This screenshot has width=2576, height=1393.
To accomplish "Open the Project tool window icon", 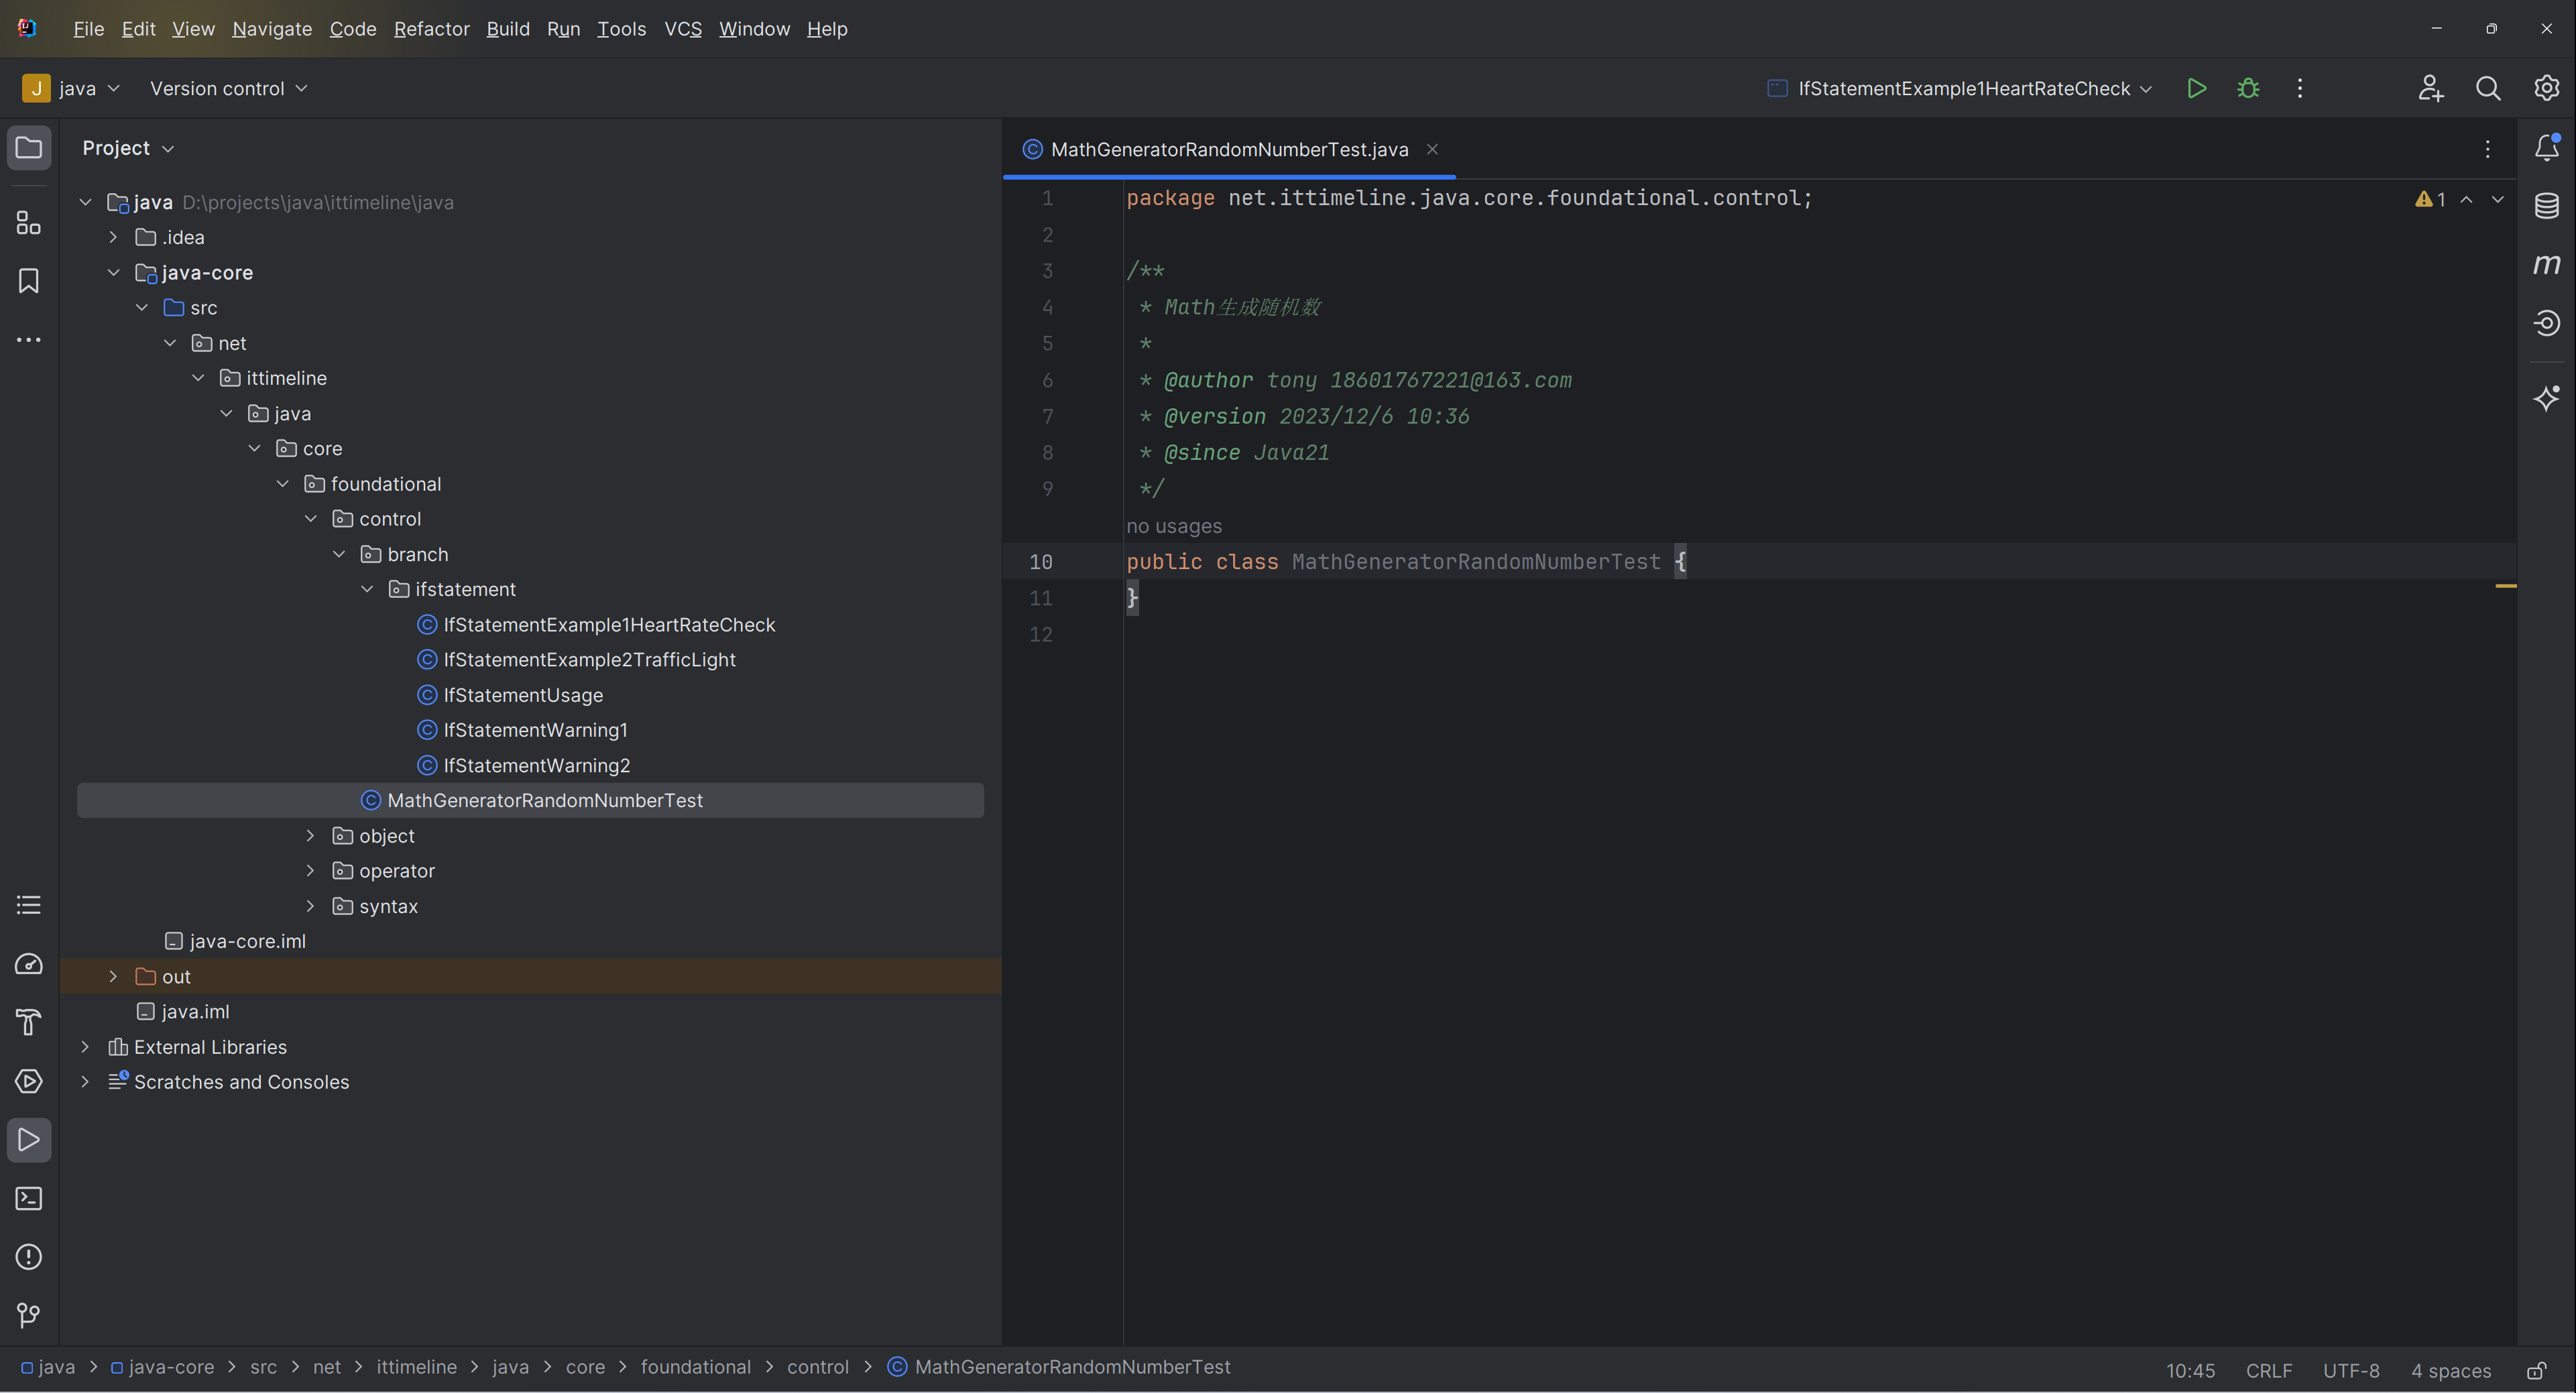I will click(x=29, y=148).
